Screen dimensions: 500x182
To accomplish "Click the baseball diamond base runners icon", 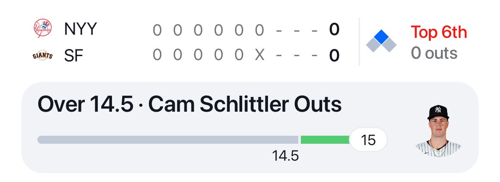I will pos(381,41).
